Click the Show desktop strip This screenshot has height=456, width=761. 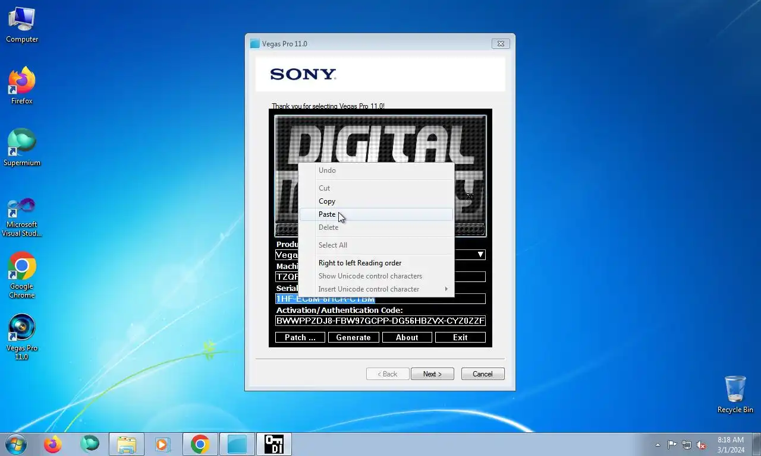coord(757,445)
